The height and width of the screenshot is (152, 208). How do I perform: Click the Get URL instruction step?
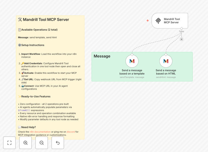(50, 81)
